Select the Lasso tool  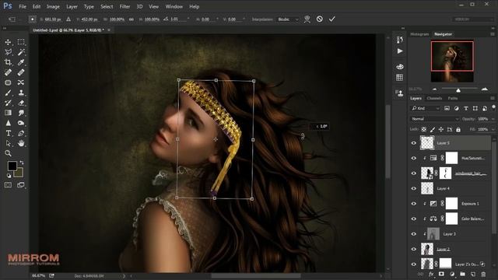(9, 52)
